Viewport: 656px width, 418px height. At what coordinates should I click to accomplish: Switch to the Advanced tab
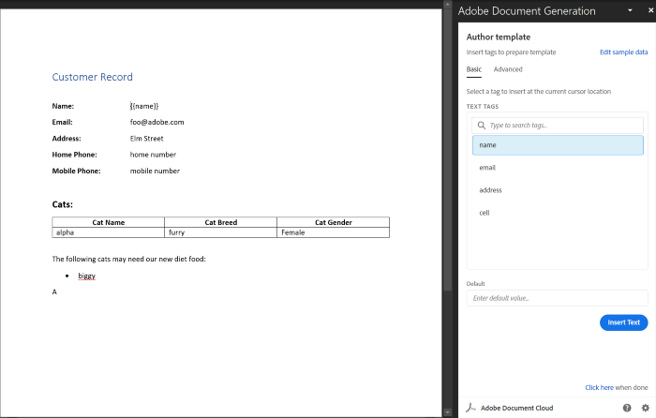pyautogui.click(x=508, y=69)
